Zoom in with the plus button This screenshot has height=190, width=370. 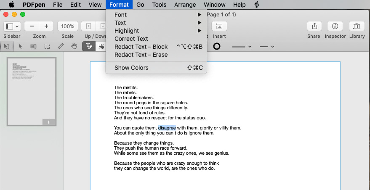(46, 26)
